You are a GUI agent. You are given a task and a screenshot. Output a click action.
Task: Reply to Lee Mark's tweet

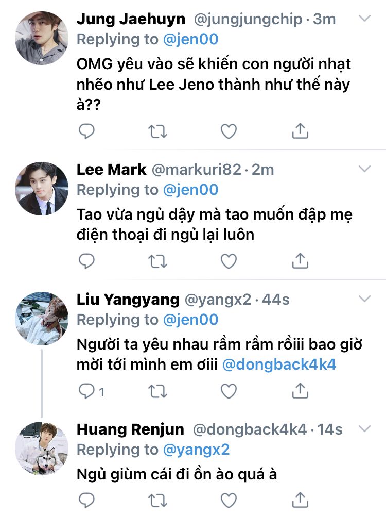tap(87, 261)
